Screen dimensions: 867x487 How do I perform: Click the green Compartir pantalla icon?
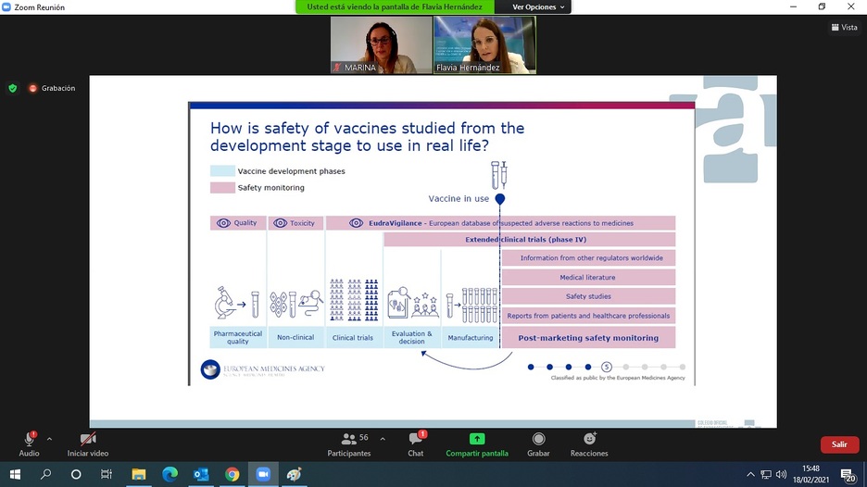(477, 439)
